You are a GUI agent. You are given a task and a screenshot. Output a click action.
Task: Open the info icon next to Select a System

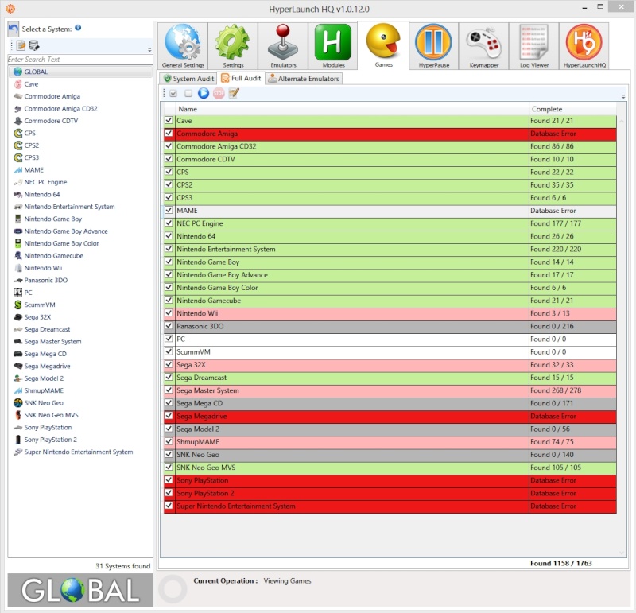[78, 28]
